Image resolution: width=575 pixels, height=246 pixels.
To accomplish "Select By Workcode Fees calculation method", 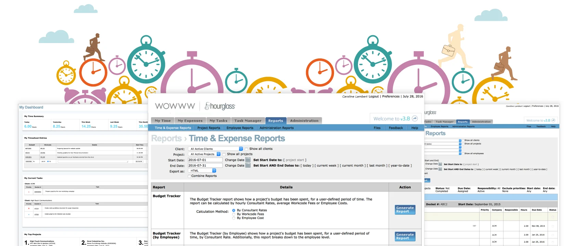I will point(234,214).
